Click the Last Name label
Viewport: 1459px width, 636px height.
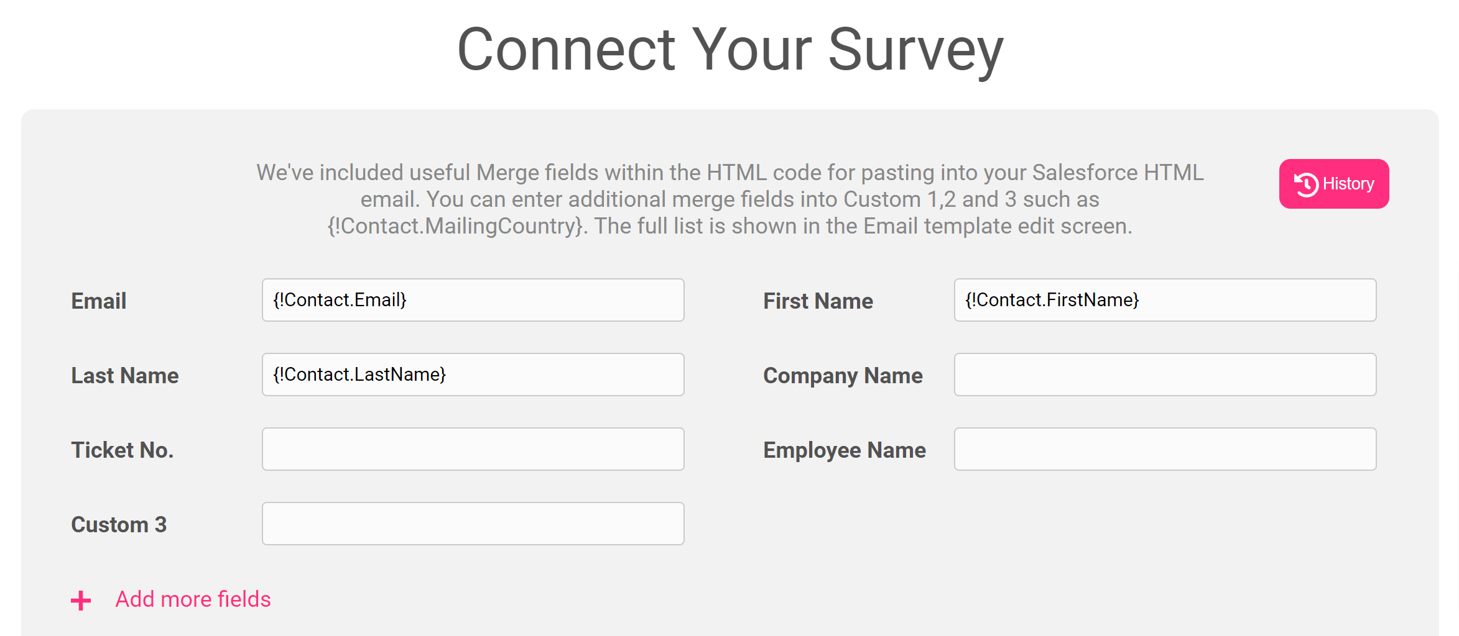125,376
